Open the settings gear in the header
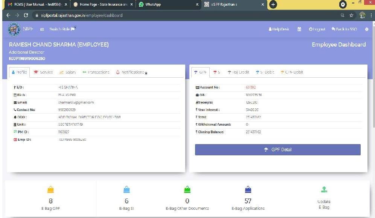This screenshot has height=218, width=375. [x=366, y=29]
